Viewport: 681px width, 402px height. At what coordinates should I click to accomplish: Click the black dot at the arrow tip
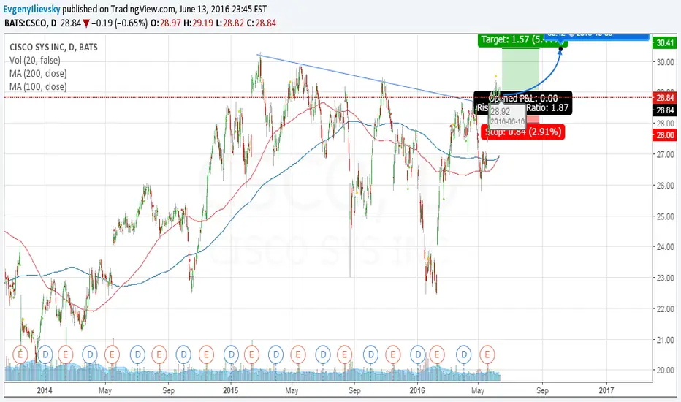point(560,48)
